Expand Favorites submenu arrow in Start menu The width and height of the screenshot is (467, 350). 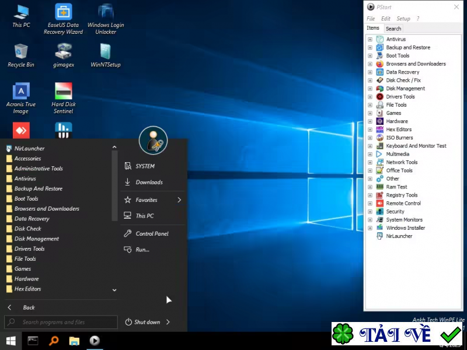[179, 199]
